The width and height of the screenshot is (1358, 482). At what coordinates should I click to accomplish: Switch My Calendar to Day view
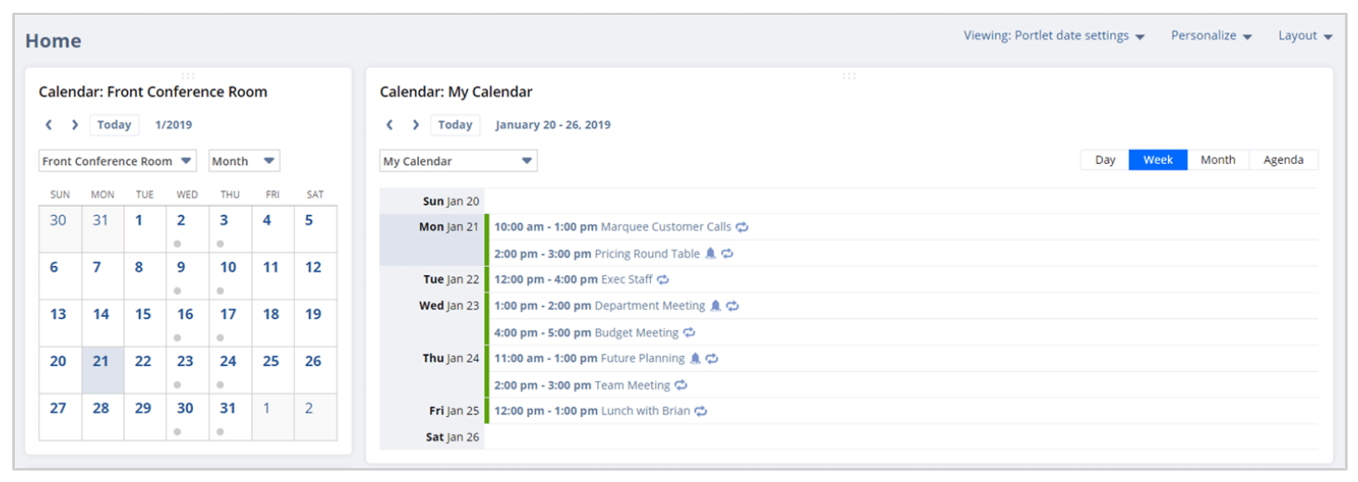tap(1105, 160)
